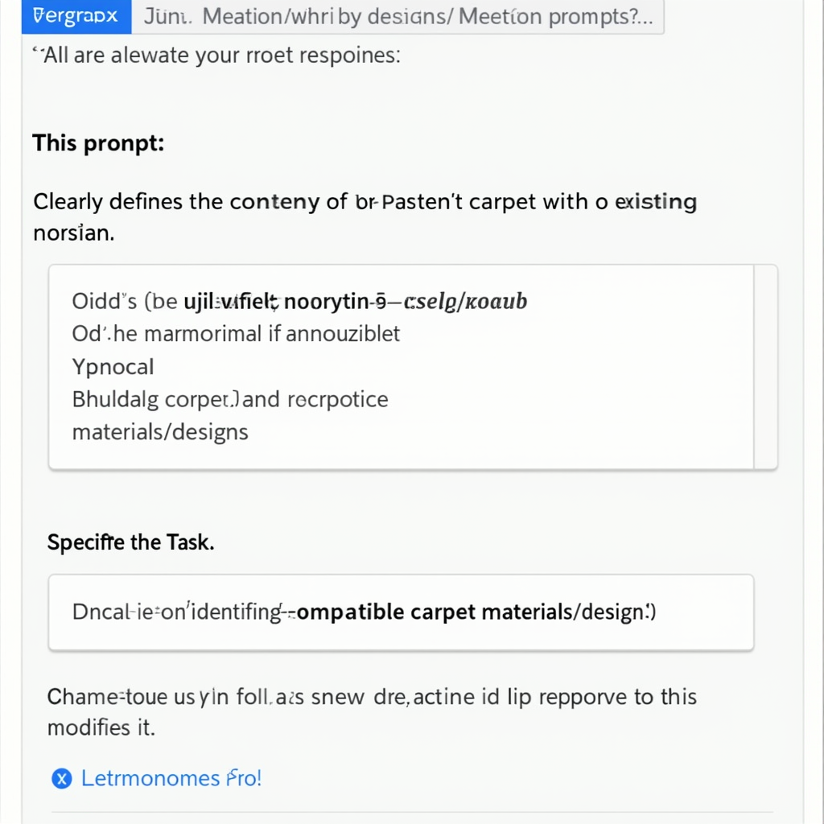824x824 pixels.
Task: Click the italic 'cselg/коaub' text in the box
Action: [x=465, y=302]
